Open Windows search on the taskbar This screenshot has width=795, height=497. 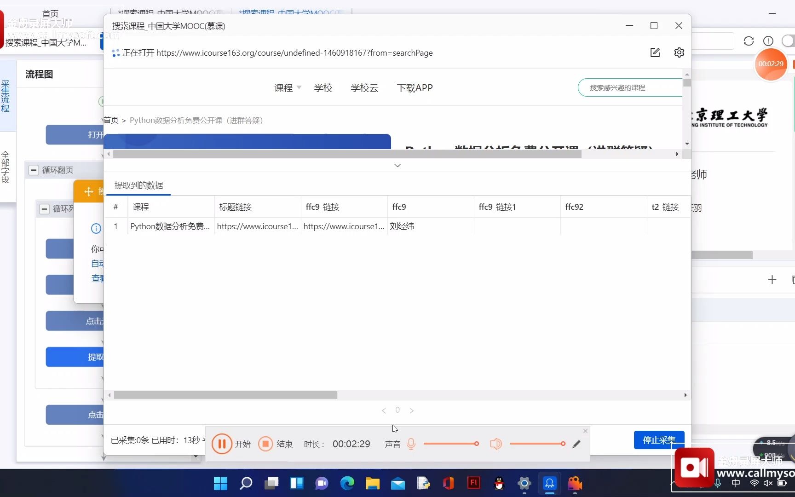click(x=246, y=483)
